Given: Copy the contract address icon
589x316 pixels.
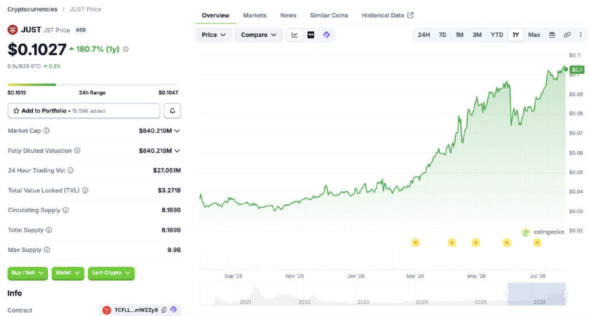Looking at the screenshot, I should pyautogui.click(x=164, y=310).
